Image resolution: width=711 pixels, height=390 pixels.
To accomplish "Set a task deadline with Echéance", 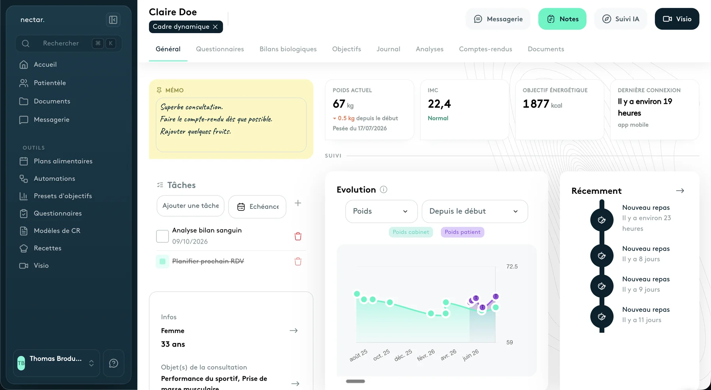I will coord(258,206).
